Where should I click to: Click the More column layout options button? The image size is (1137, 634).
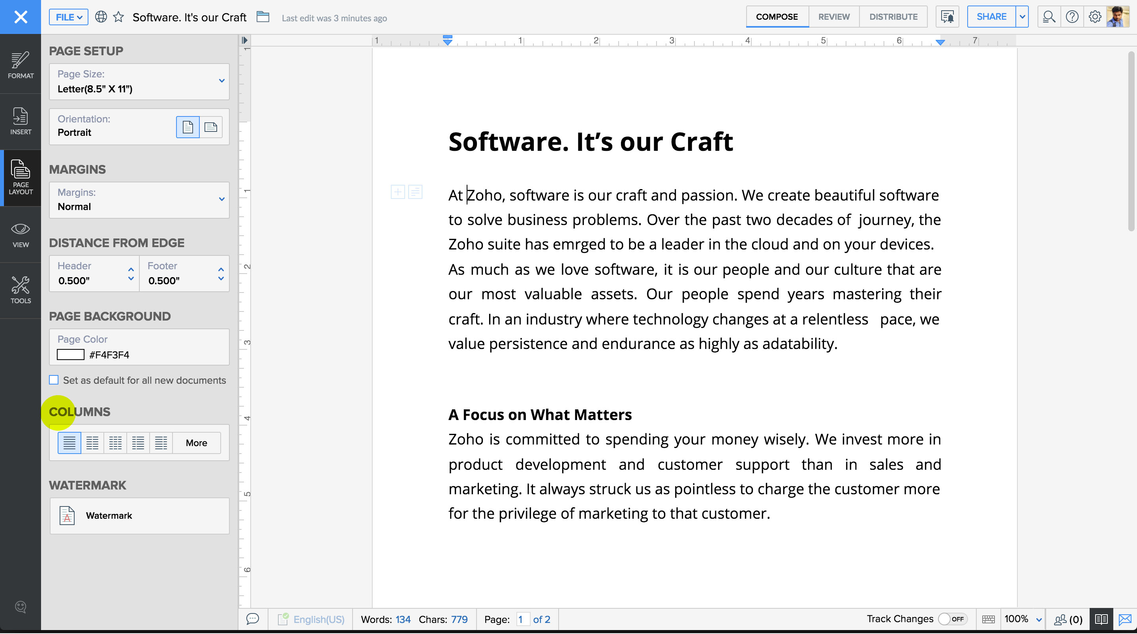[x=196, y=443]
